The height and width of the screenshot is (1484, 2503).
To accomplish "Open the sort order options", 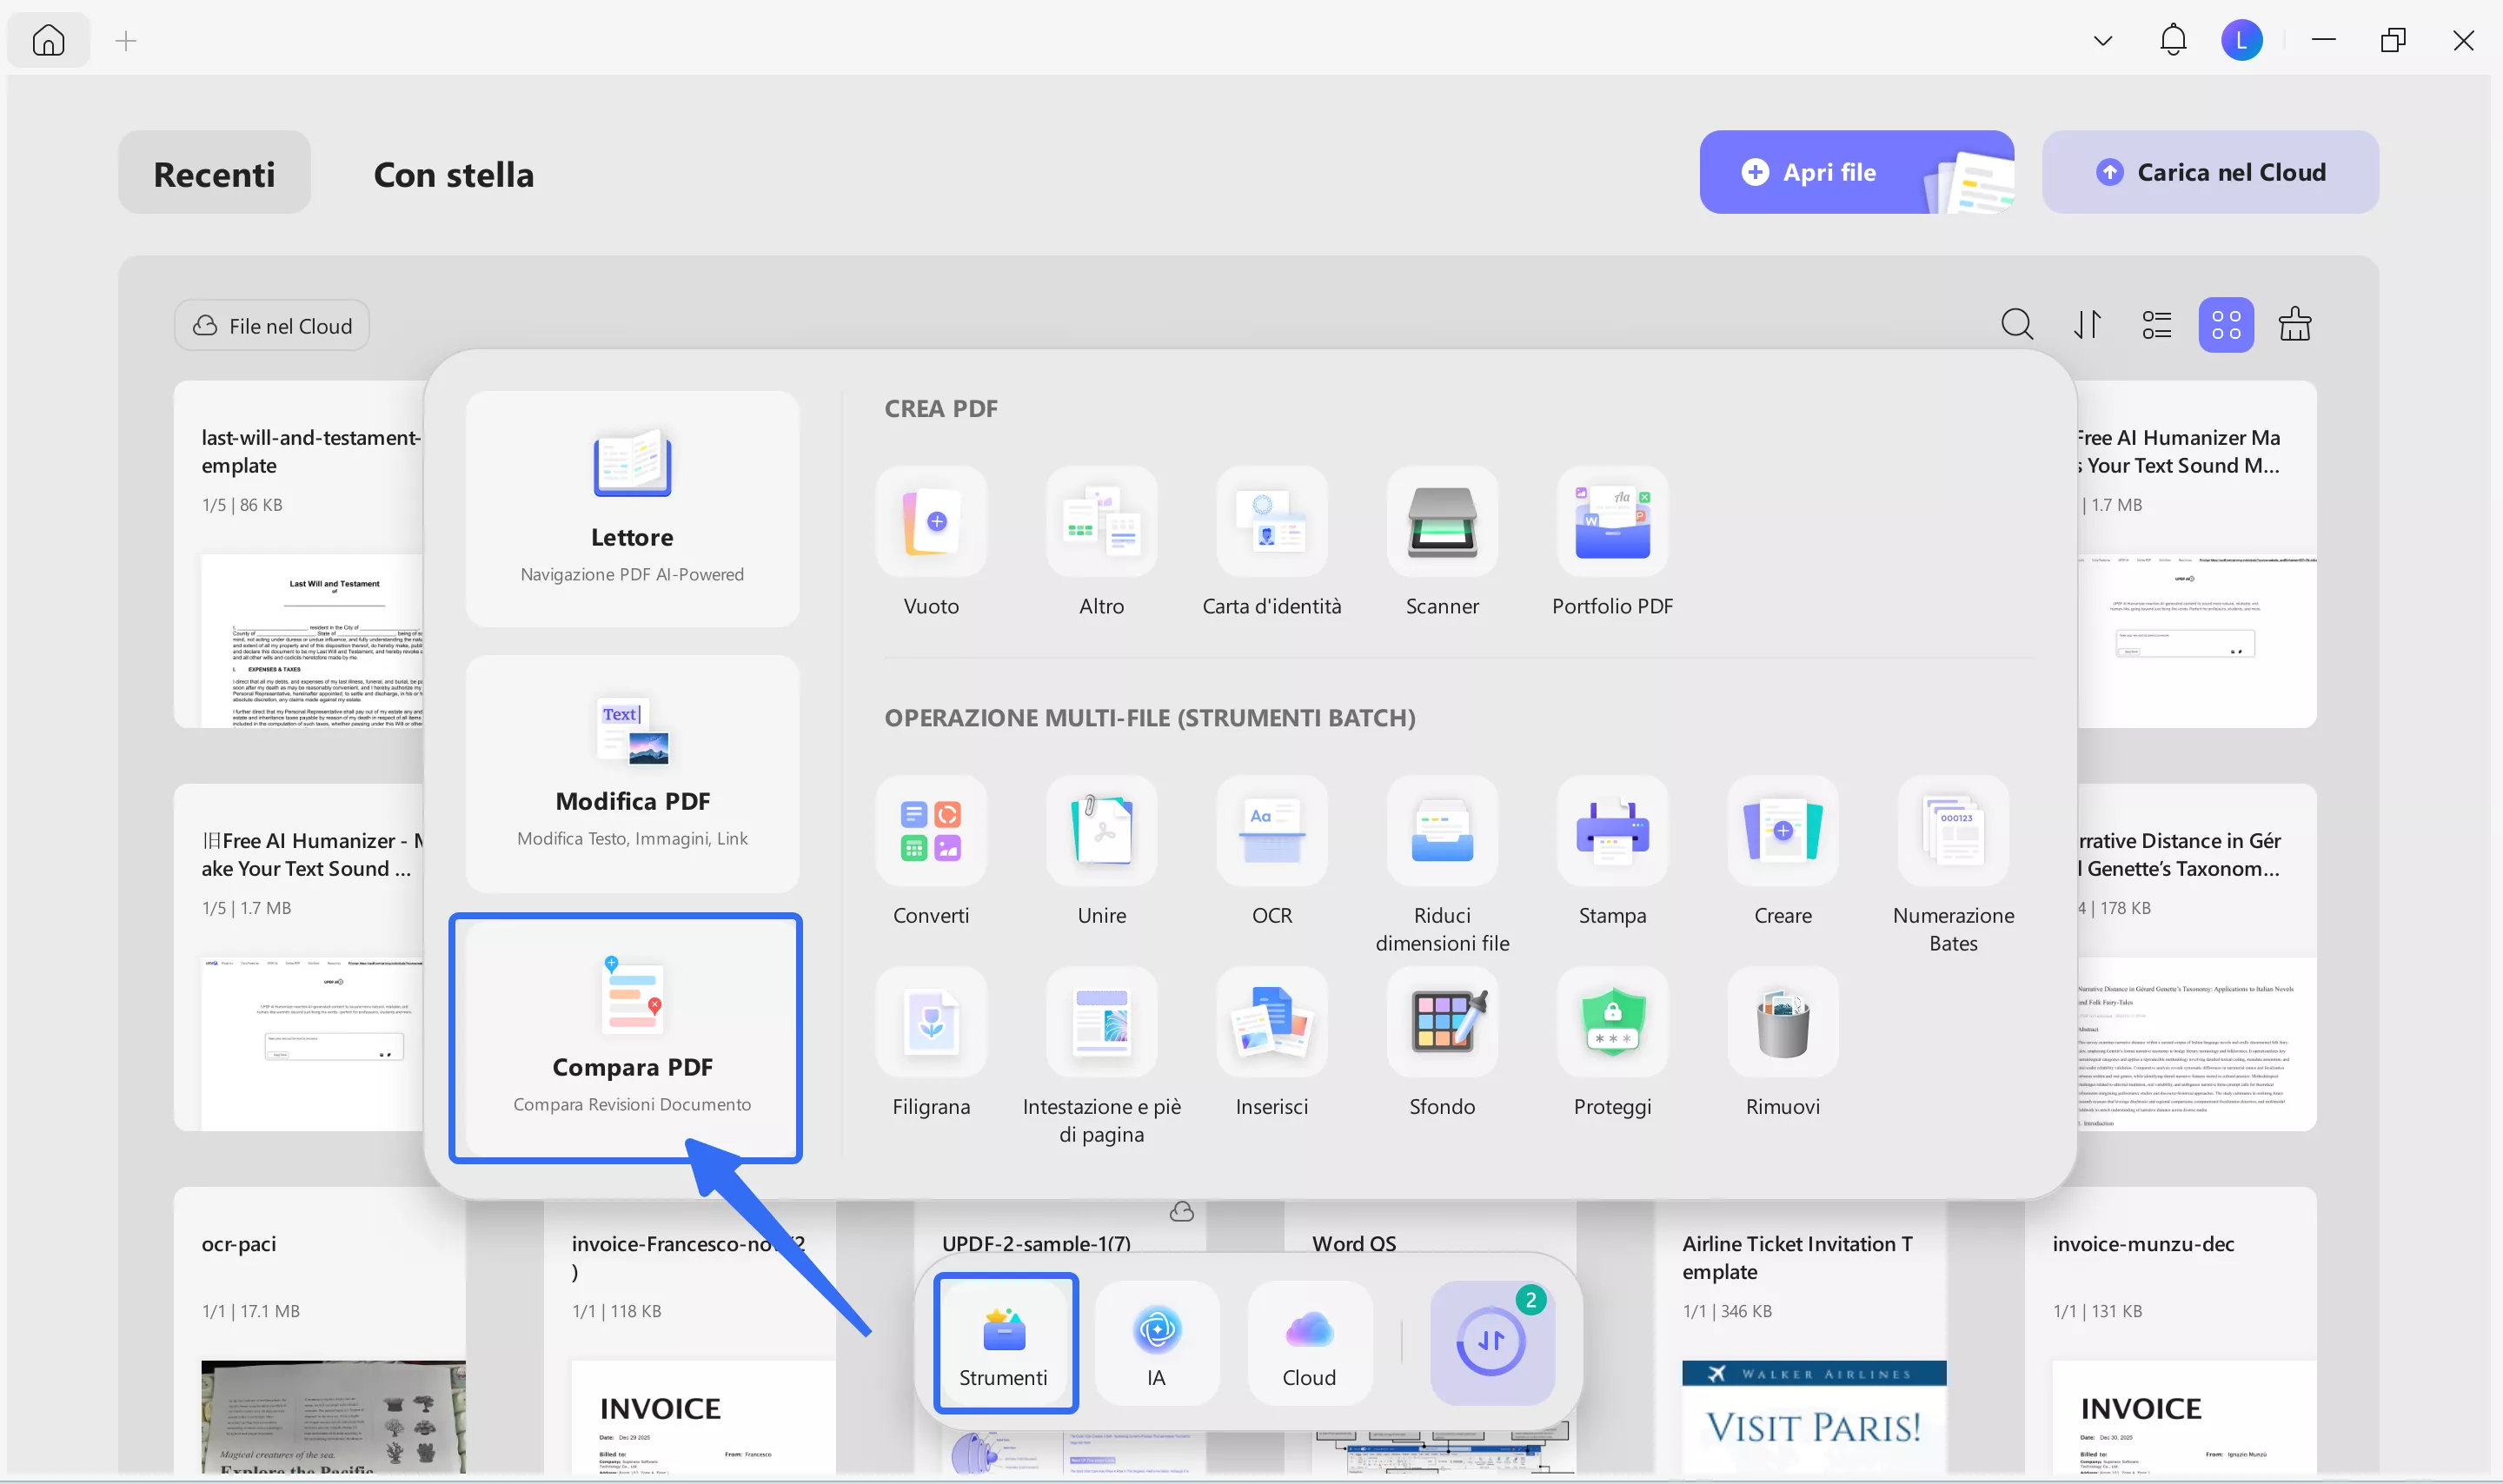I will 2087,325.
